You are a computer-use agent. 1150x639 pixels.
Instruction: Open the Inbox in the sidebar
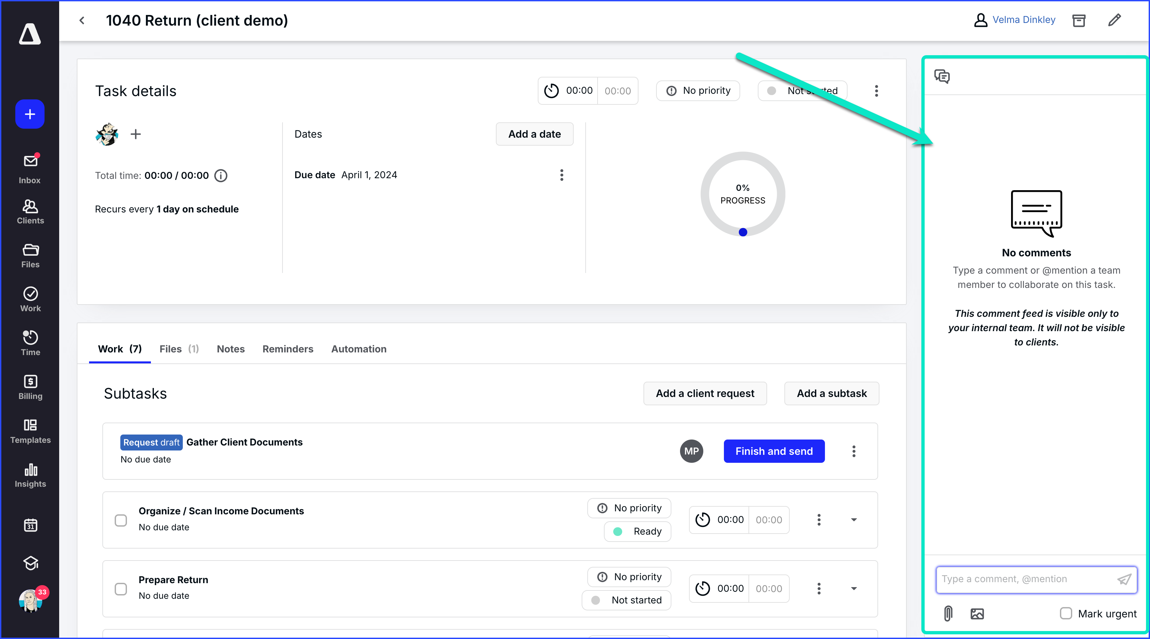pyautogui.click(x=30, y=169)
